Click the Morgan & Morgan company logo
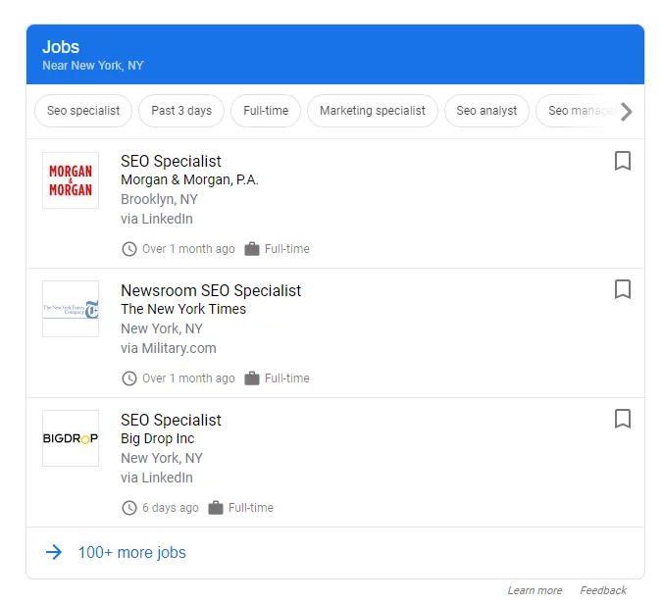Image resolution: width=663 pixels, height=604 pixels. pos(71,179)
